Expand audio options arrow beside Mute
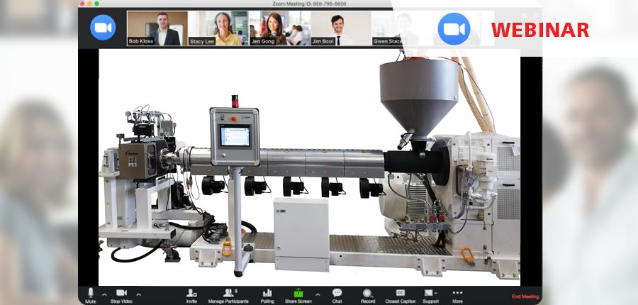The image size is (638, 305). point(104,294)
